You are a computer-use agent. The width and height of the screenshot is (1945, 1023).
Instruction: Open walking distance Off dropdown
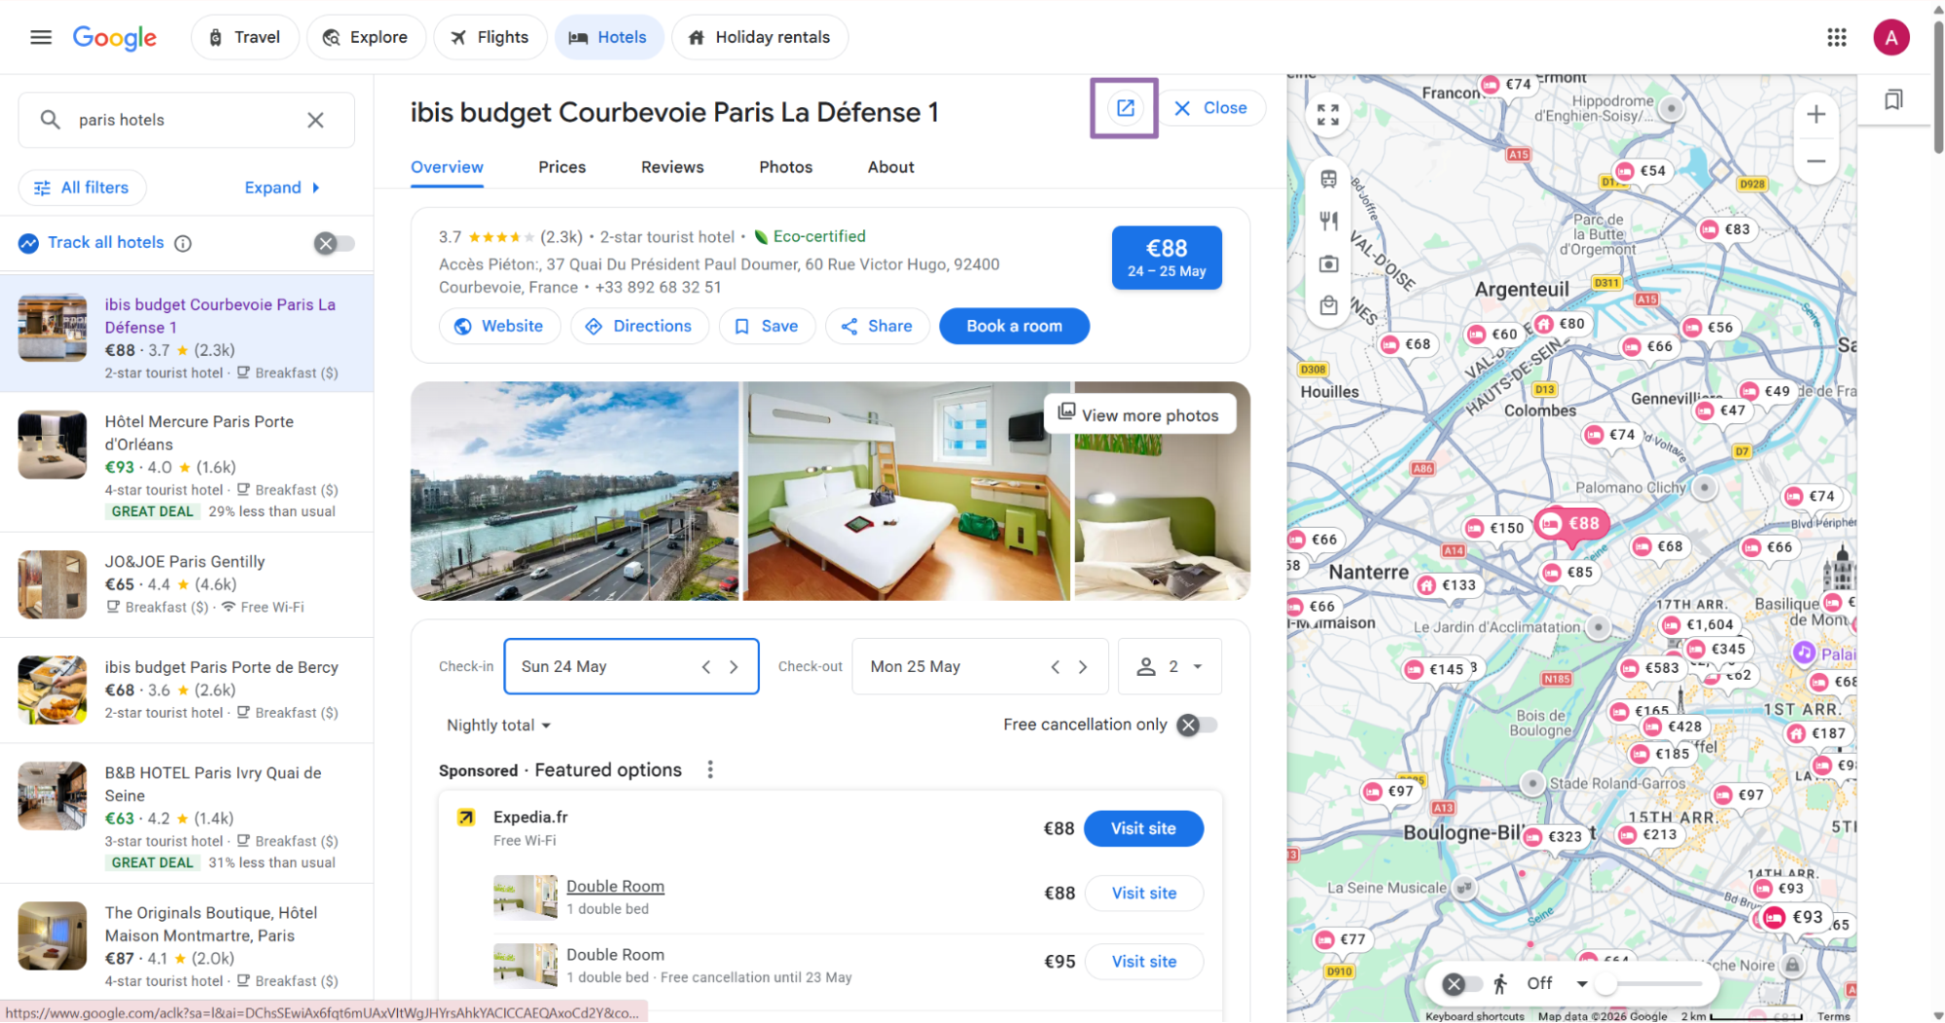[x=1557, y=984]
